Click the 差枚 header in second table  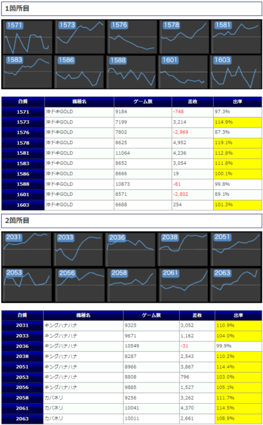(x=197, y=315)
